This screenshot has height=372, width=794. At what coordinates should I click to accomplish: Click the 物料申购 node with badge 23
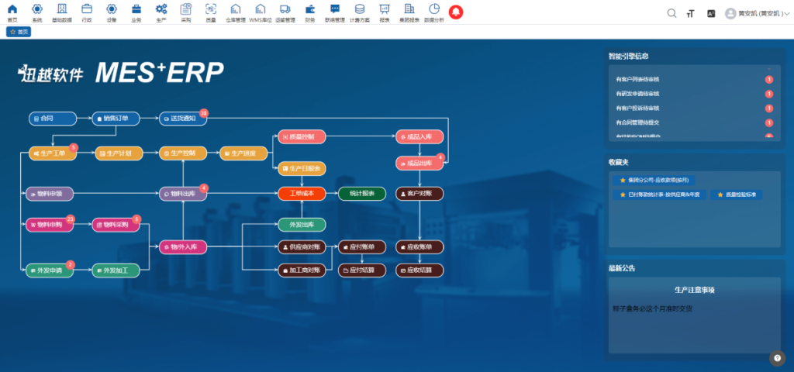[x=49, y=225]
